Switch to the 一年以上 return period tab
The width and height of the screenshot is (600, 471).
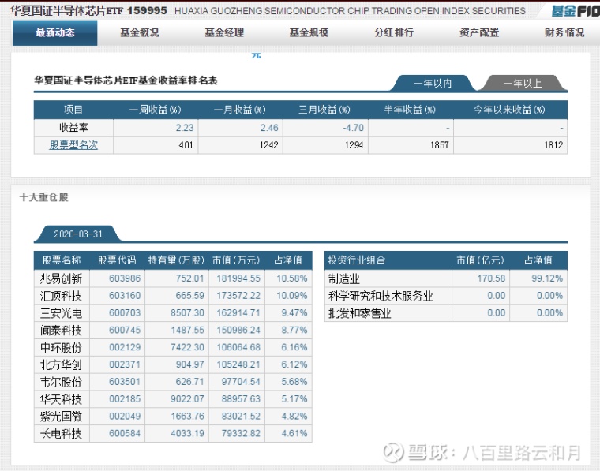[522, 83]
